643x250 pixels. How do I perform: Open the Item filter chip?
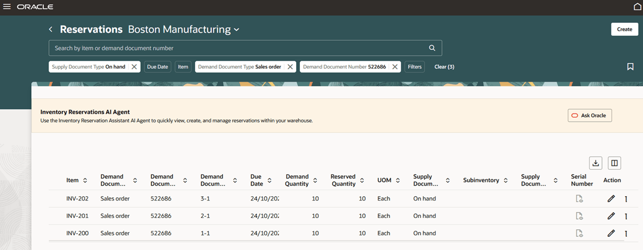tap(183, 67)
